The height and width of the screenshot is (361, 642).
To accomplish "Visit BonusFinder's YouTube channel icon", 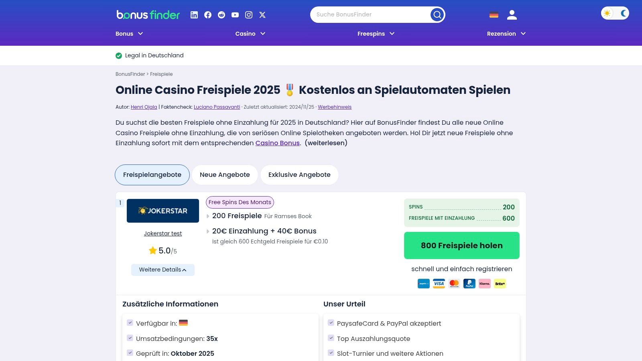I will tap(235, 14).
